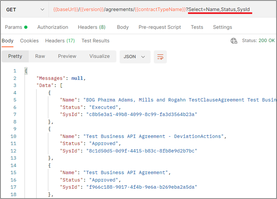Screen dimensions: 277x199
Task: Switch to the Tests tab
Action: click(x=197, y=27)
